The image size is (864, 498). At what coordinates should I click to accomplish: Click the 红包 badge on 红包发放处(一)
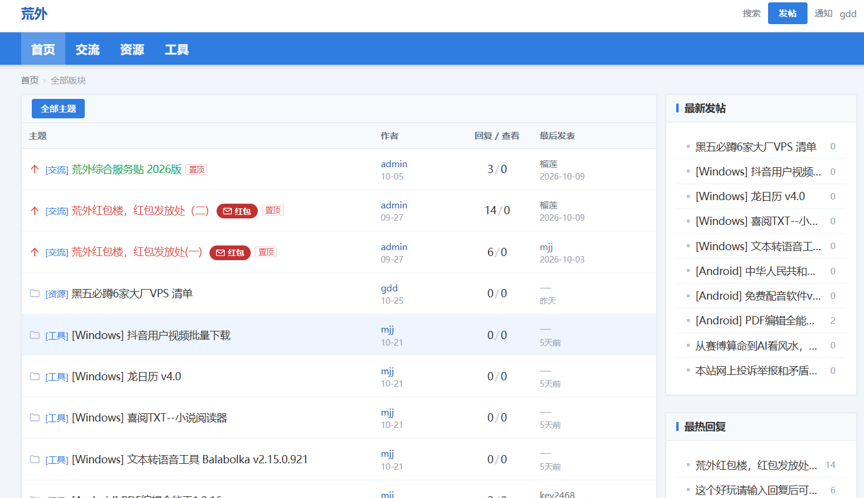click(230, 253)
